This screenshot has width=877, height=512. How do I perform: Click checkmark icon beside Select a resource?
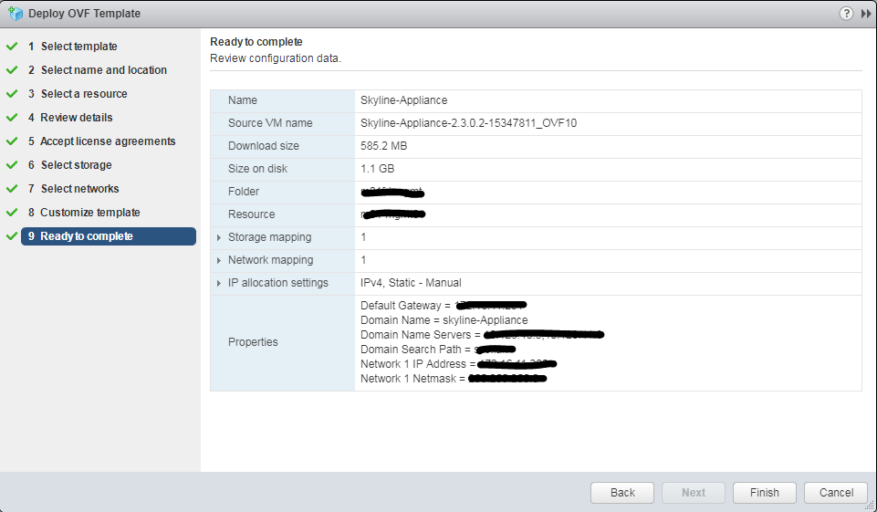click(x=12, y=93)
